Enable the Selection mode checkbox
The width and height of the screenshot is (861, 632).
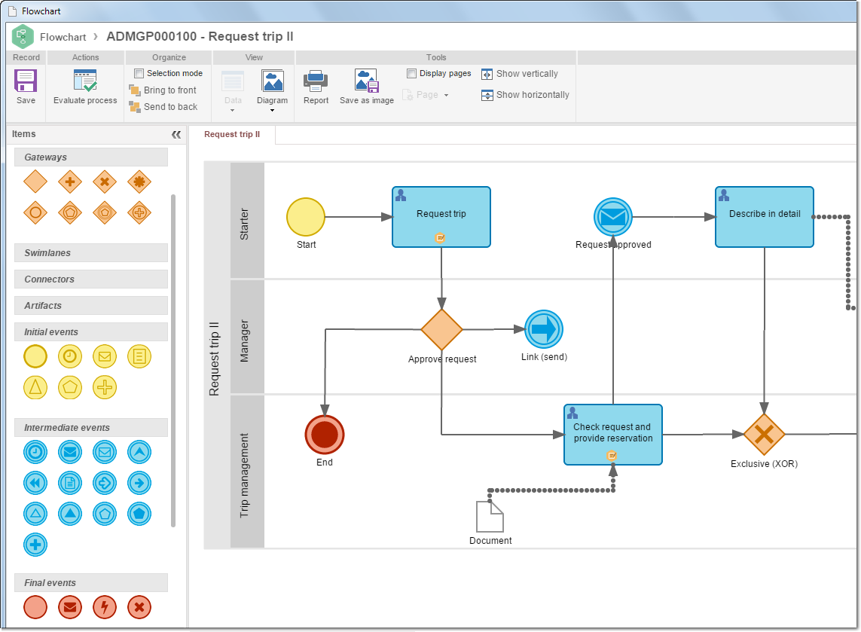(139, 73)
